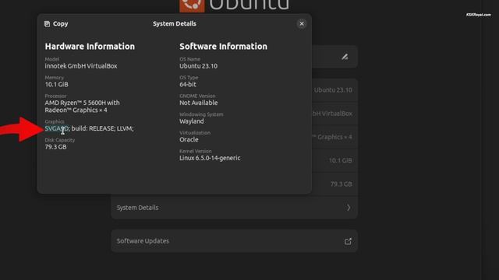This screenshot has height=280, width=499.
Task: Click '79.3 GB' row in background About window
Action: 334,184
